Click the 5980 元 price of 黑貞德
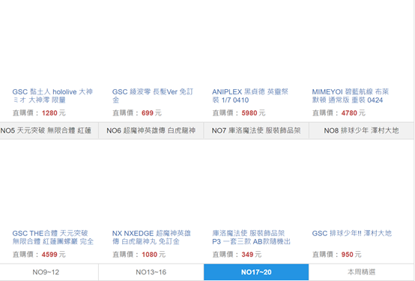 [253, 113]
